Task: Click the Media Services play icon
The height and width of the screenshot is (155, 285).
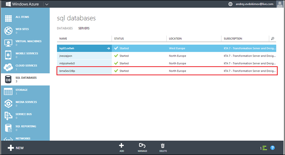Action: (8, 104)
